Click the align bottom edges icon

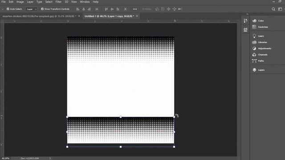(118, 9)
